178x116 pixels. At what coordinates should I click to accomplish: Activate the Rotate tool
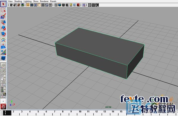coord(3,28)
